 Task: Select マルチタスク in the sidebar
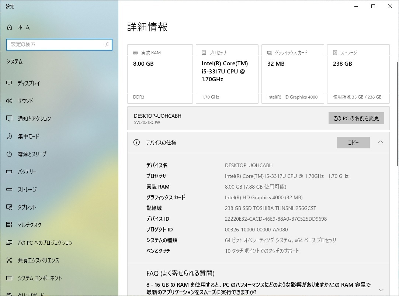(x=59, y=225)
